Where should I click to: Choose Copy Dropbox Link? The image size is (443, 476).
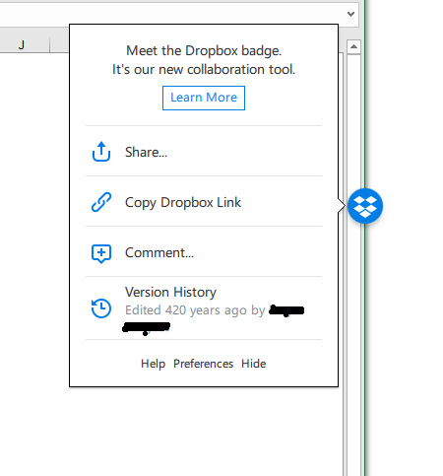point(204,201)
